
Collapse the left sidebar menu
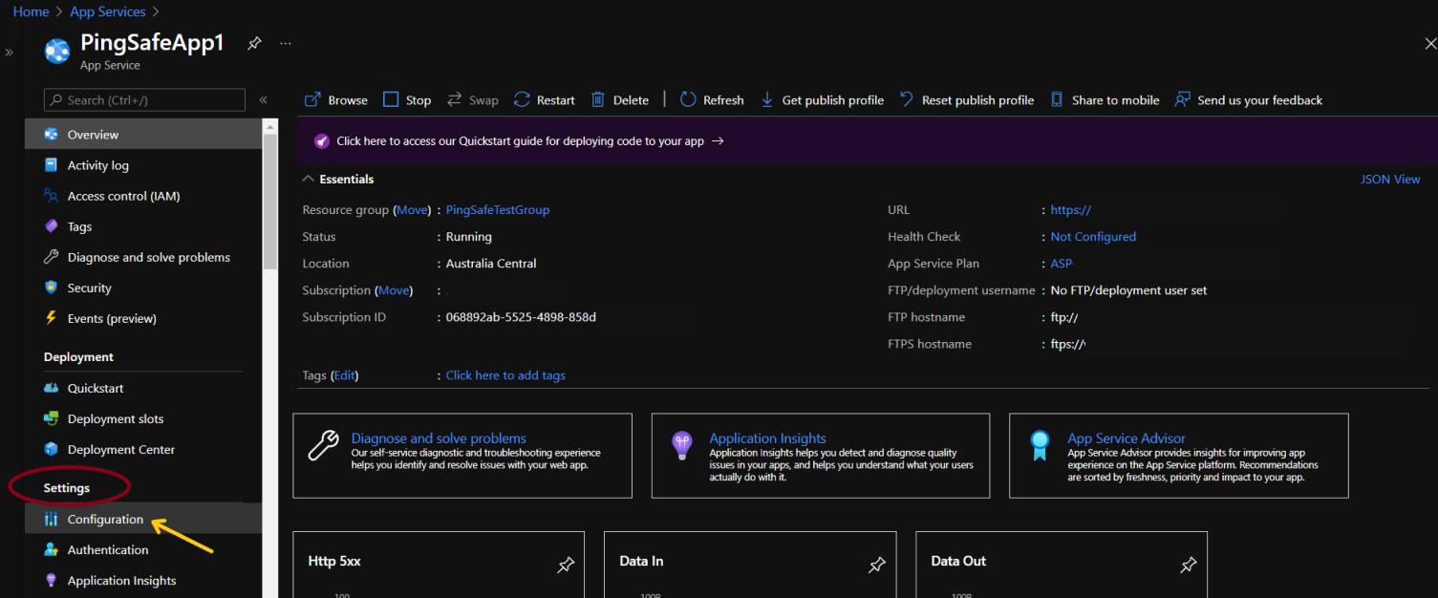[263, 100]
